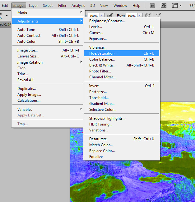Open Mini Bridge via the Mb icon
Image resolution: width=195 pixels, height=202 pixels.
pos(164,6)
